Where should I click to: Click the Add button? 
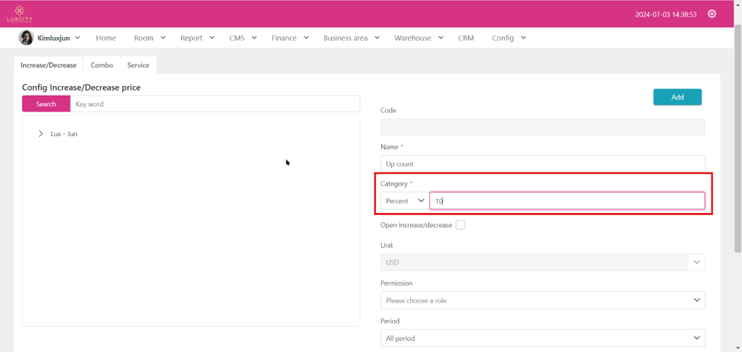pos(677,97)
